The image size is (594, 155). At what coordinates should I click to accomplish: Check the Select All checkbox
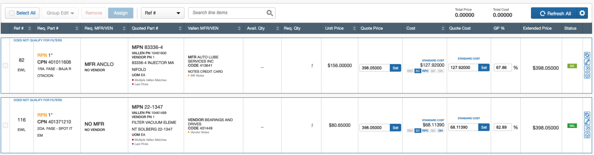click(12, 13)
